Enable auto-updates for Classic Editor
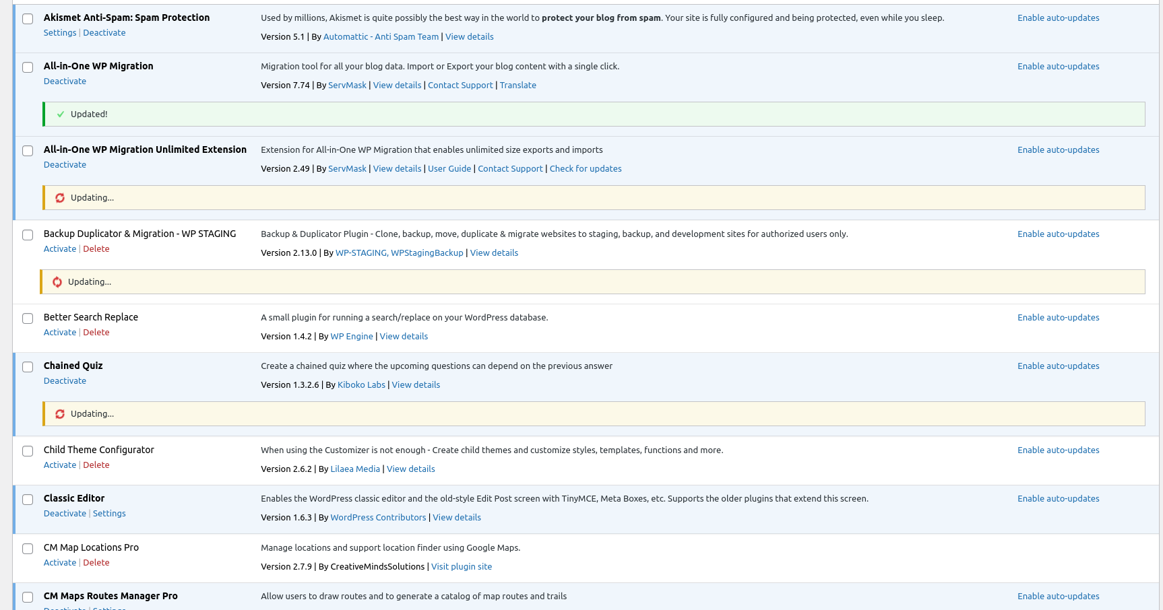Image resolution: width=1163 pixels, height=610 pixels. tap(1058, 499)
